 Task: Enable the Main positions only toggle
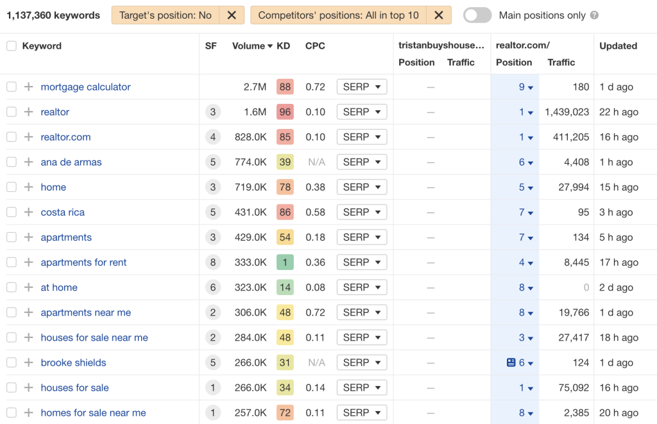click(477, 14)
